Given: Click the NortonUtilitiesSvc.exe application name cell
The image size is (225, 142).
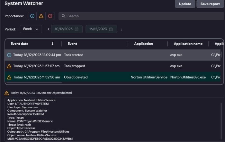Looking at the screenshot, I should click(188, 77).
